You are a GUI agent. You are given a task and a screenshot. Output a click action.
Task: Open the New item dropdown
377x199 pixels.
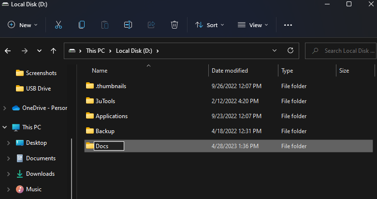pos(23,25)
